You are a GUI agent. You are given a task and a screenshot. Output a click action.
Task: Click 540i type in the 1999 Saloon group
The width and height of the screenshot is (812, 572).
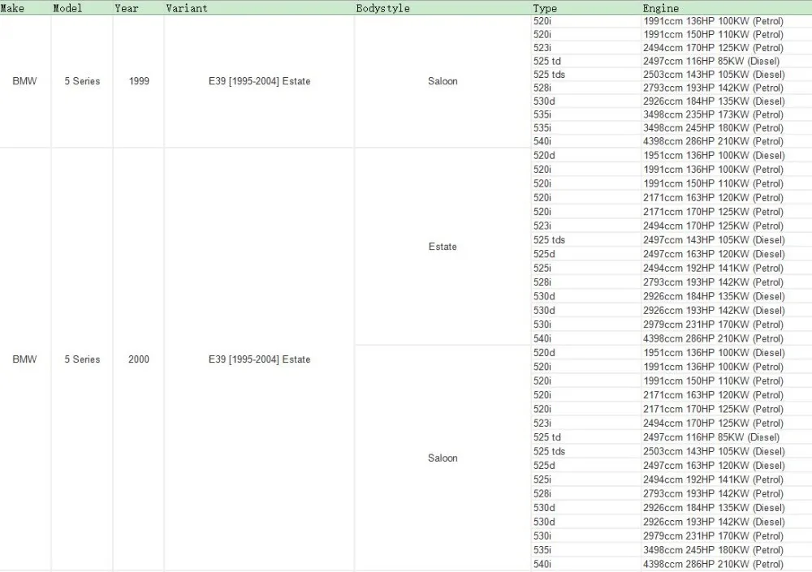point(542,141)
